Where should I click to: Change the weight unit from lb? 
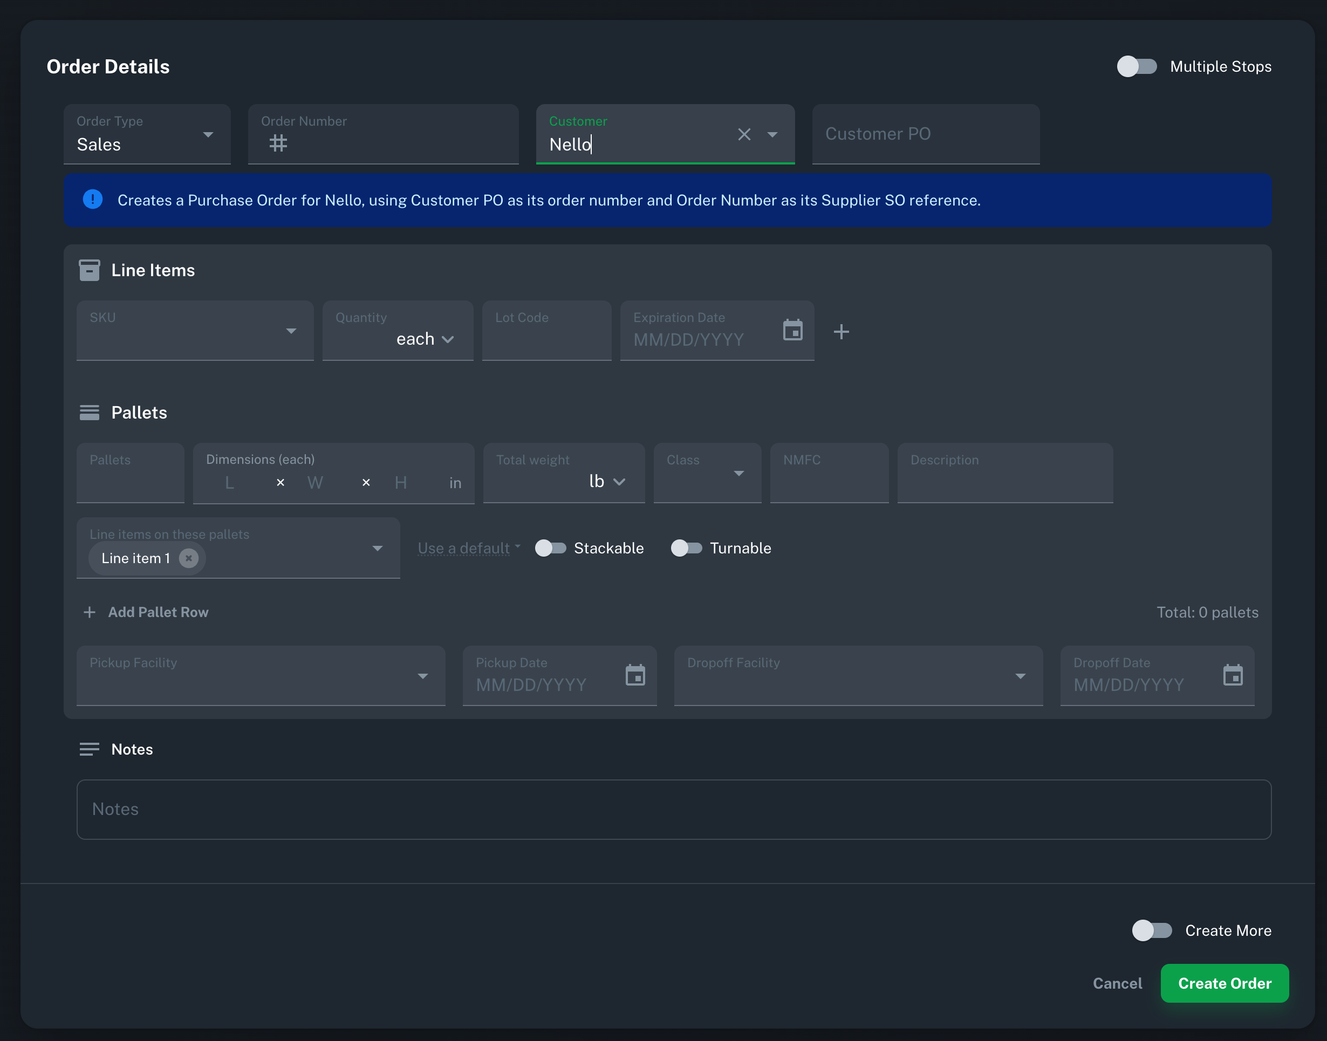click(x=607, y=482)
